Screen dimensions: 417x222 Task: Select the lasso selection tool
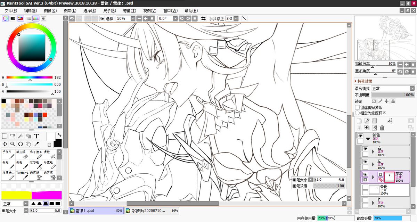[x=13, y=136]
